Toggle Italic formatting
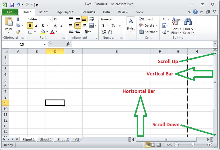 pos(36,26)
